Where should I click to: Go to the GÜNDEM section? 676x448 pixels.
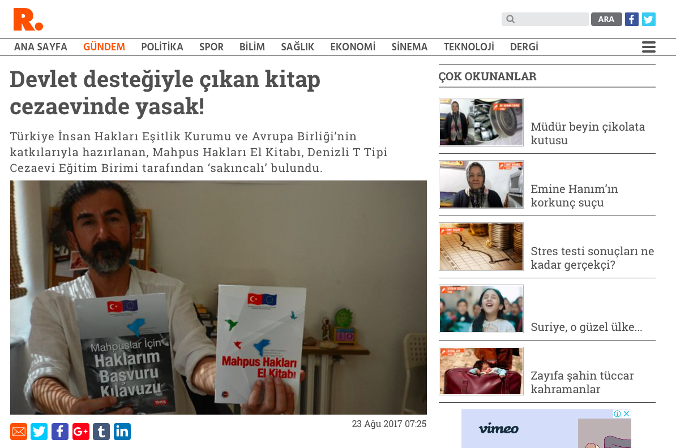pyautogui.click(x=104, y=47)
